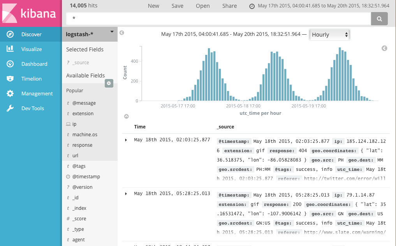
Task: Click the Save menu item
Action: click(x=177, y=6)
